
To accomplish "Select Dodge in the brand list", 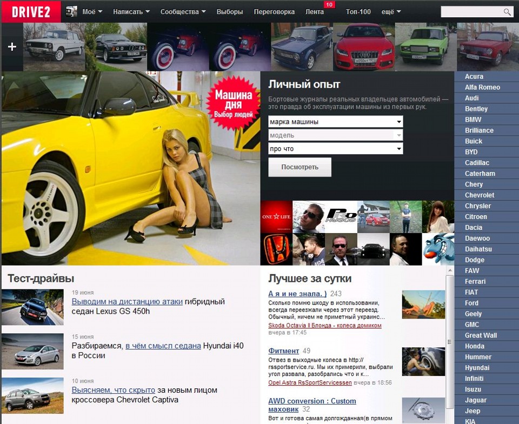I will [x=474, y=260].
